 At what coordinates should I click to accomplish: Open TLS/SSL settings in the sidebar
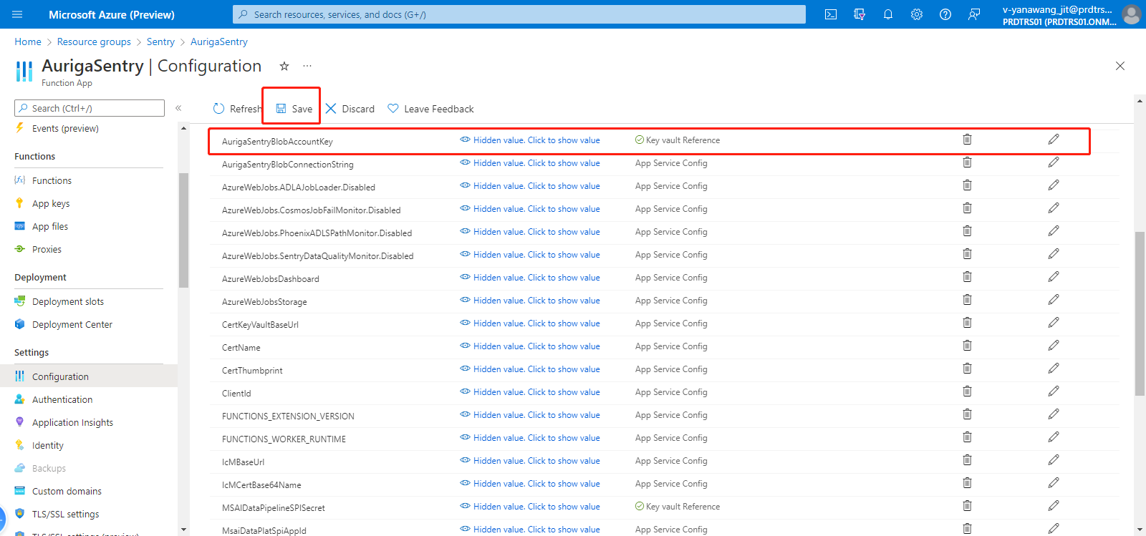click(66, 514)
